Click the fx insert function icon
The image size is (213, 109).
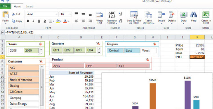[x=2, y=32]
